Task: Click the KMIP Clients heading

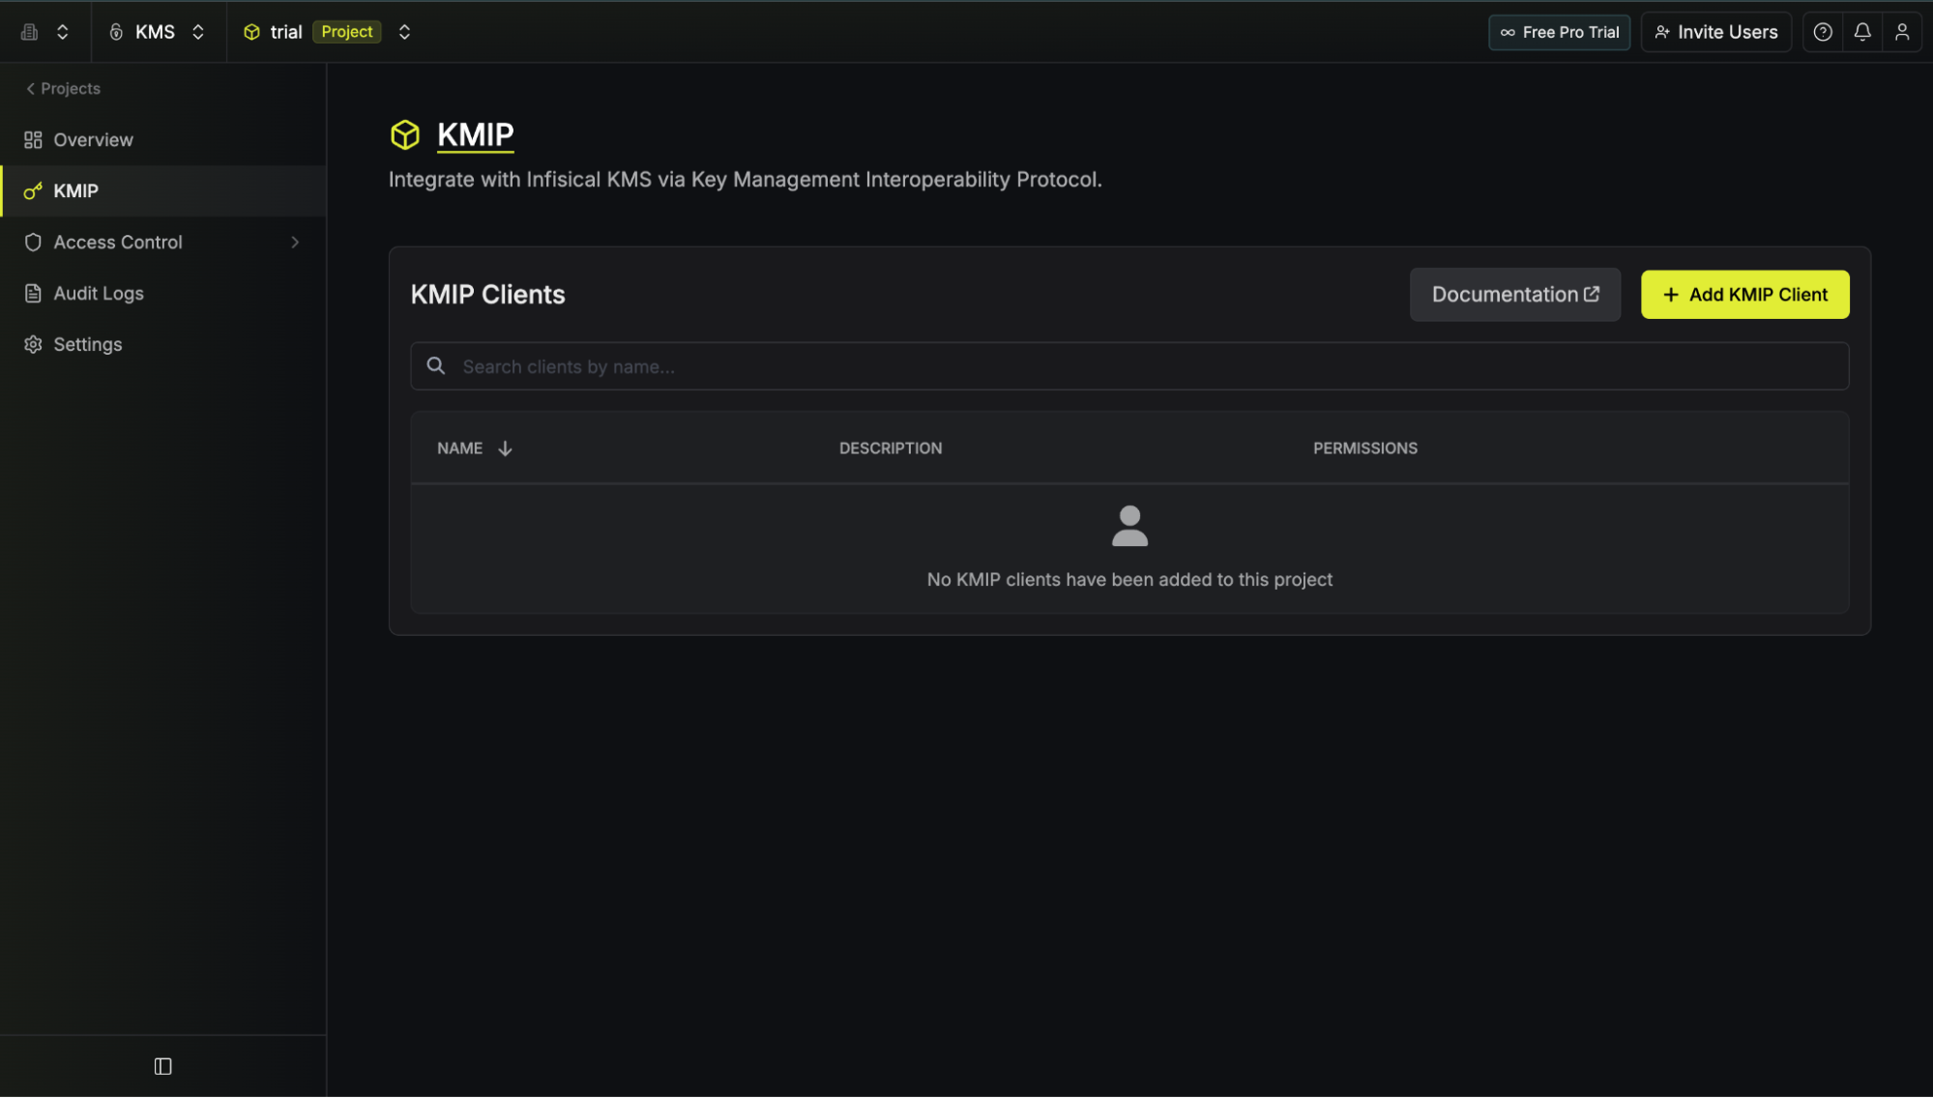Action: pyautogui.click(x=488, y=295)
